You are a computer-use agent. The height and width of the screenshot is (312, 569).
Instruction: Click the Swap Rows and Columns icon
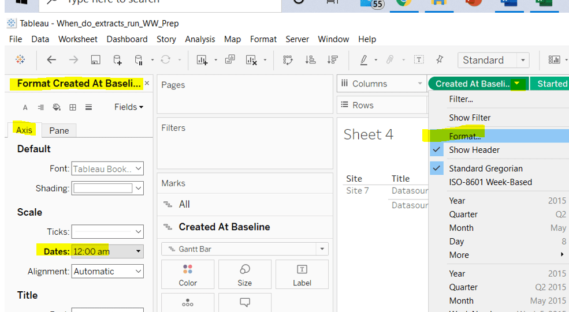click(288, 60)
